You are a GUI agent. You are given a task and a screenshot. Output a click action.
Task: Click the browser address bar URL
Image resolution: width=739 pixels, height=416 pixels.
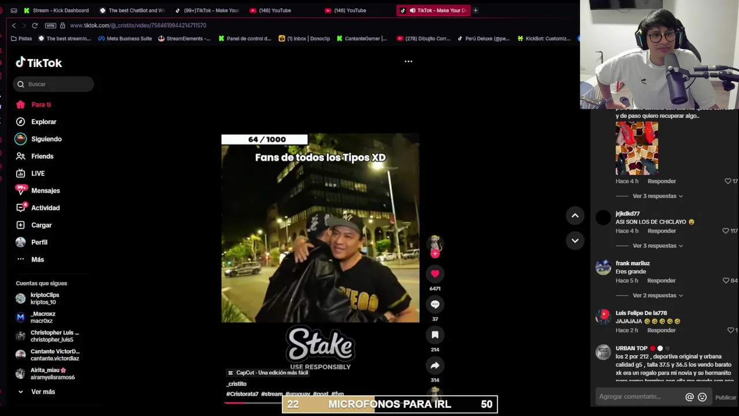(138, 25)
